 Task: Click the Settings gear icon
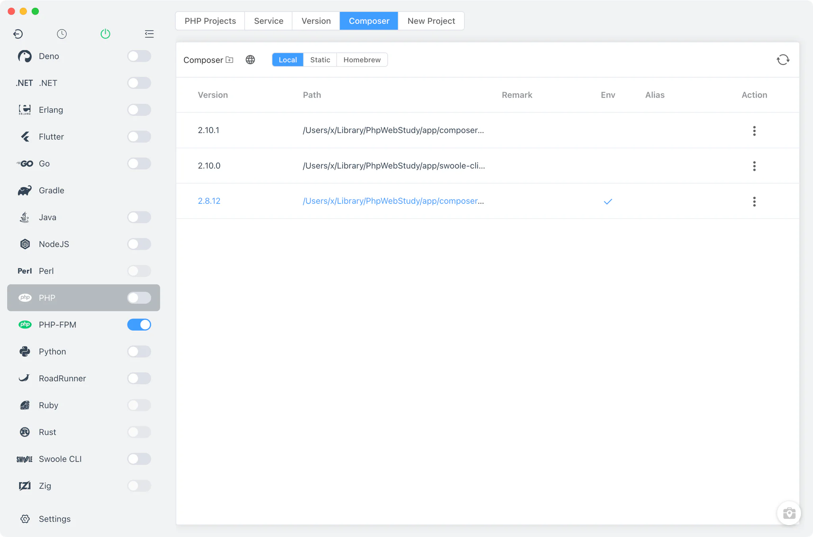coord(25,519)
